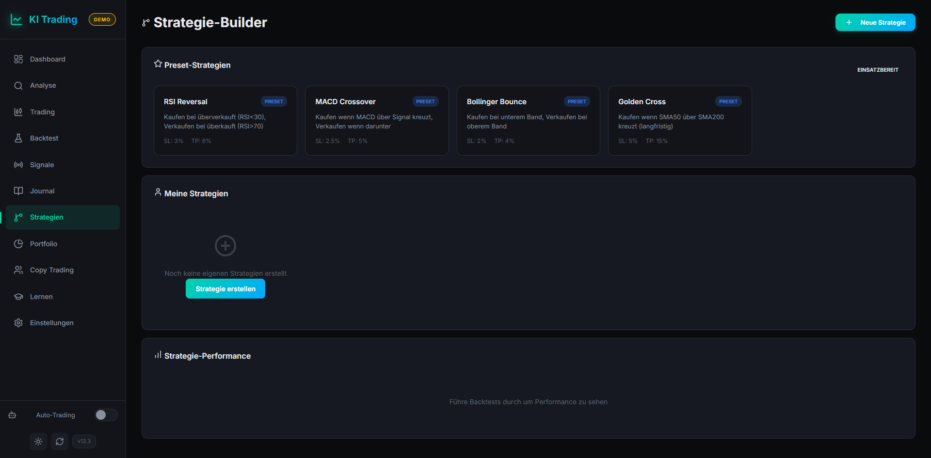Screen dimensions: 931x458
Task: Pick the Golden Cross preset strategy
Action: 679,121
